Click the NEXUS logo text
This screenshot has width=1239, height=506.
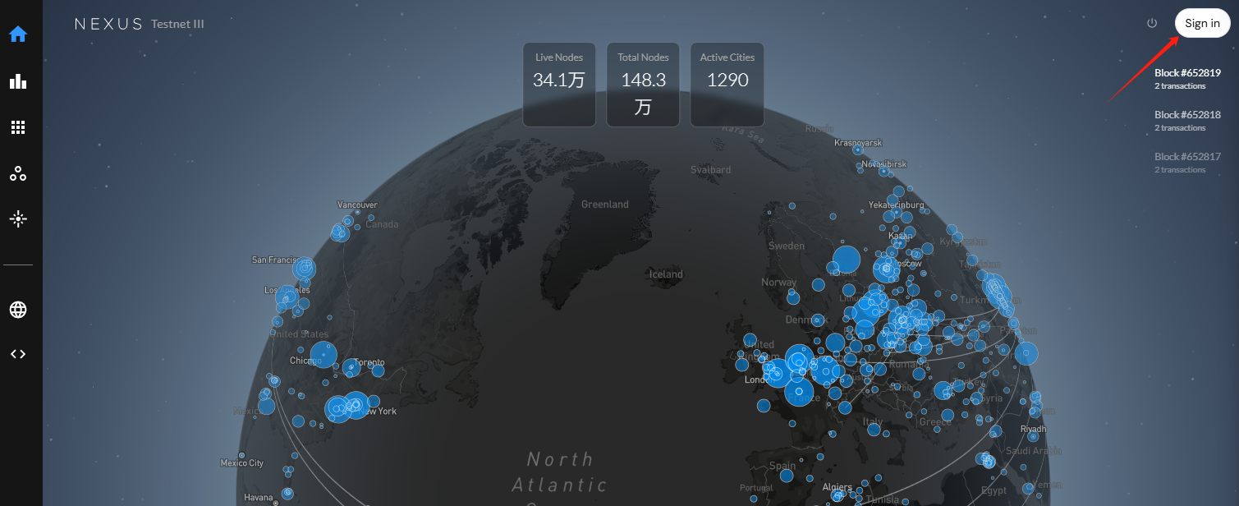(108, 25)
